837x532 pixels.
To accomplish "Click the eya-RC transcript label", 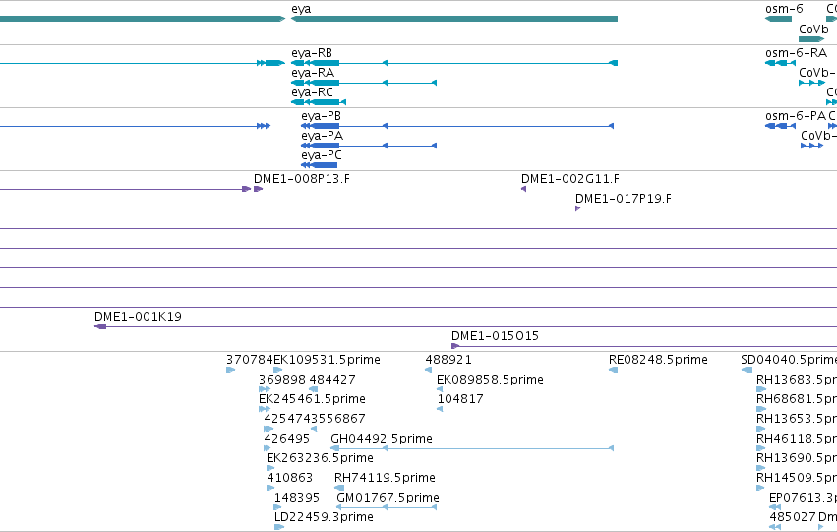I will click(312, 92).
